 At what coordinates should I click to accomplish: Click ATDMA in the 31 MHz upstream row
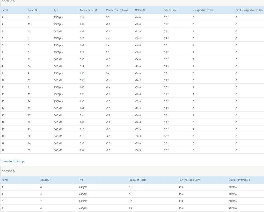tap(233, 187)
